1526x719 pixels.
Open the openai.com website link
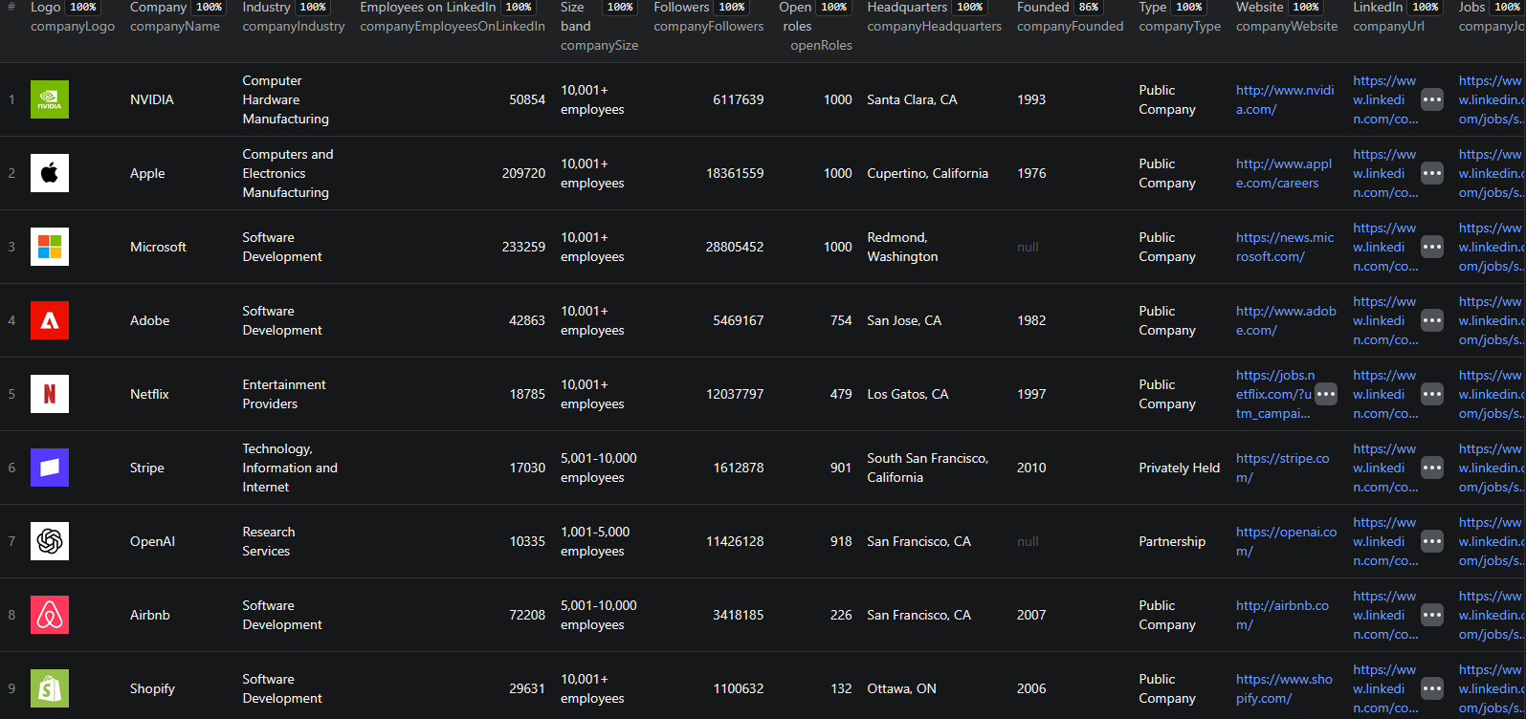[x=1286, y=541]
